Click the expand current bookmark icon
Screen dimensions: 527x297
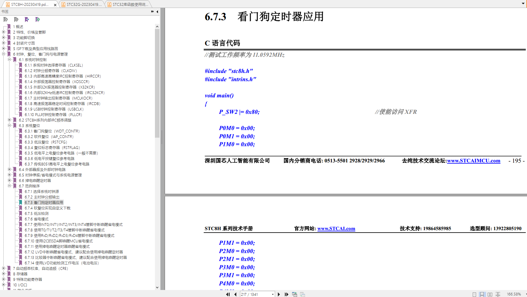point(38,20)
